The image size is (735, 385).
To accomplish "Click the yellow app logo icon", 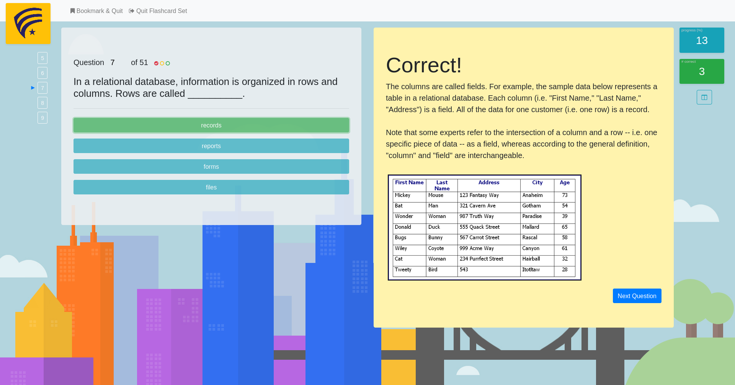I will (28, 23).
